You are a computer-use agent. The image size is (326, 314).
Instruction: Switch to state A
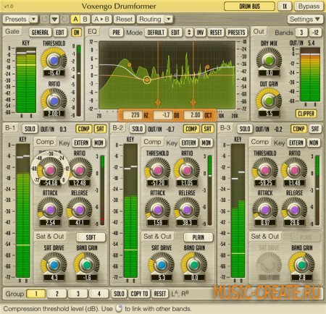tap(75, 20)
